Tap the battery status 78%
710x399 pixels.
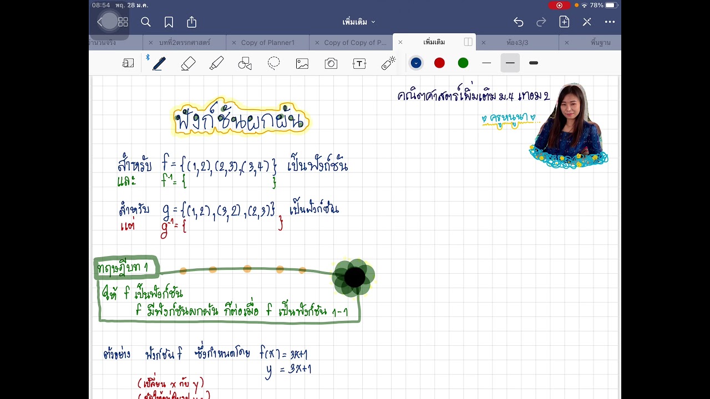point(603,5)
